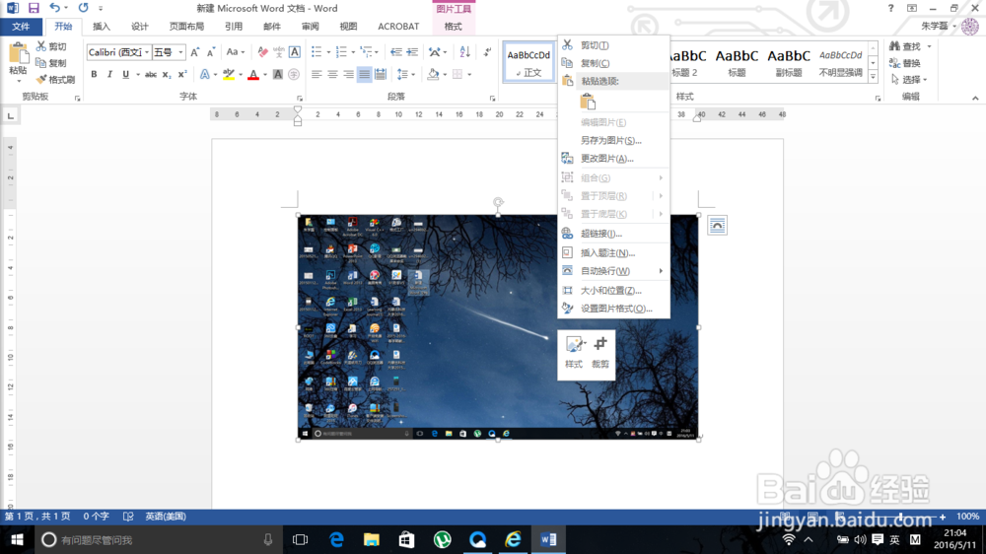This screenshot has width=986, height=554.
Task: Click the 样式 button in mini toolbar
Action: click(x=574, y=352)
